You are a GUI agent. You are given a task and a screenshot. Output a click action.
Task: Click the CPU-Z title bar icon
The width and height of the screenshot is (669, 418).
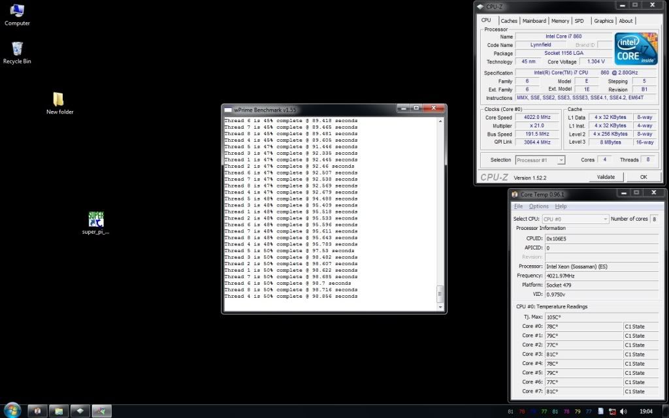pos(480,7)
